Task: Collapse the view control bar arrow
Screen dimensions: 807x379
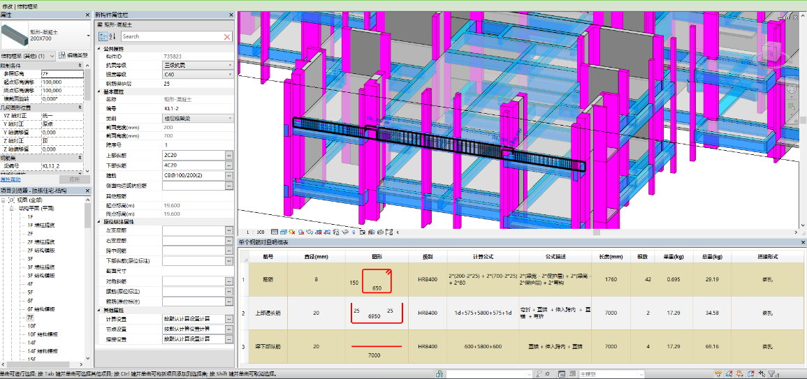Action: tap(398, 232)
